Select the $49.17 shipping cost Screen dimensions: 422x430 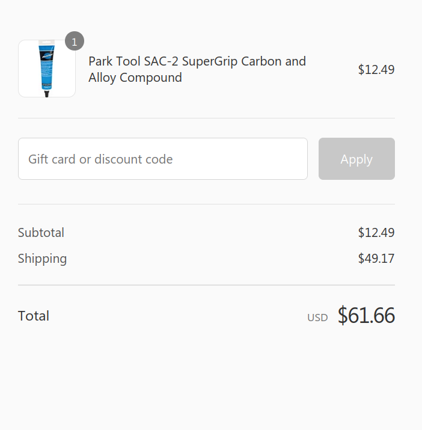pos(376,259)
